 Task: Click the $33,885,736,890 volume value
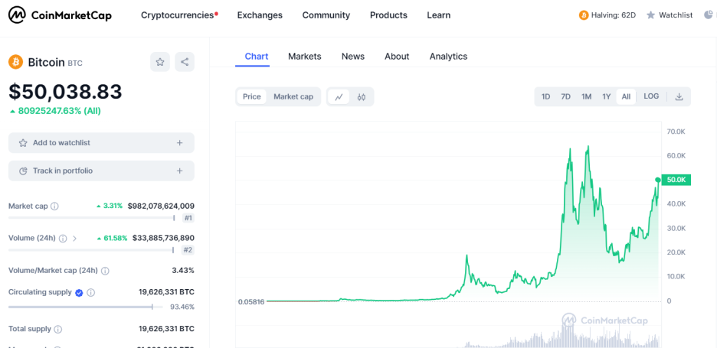(x=163, y=238)
